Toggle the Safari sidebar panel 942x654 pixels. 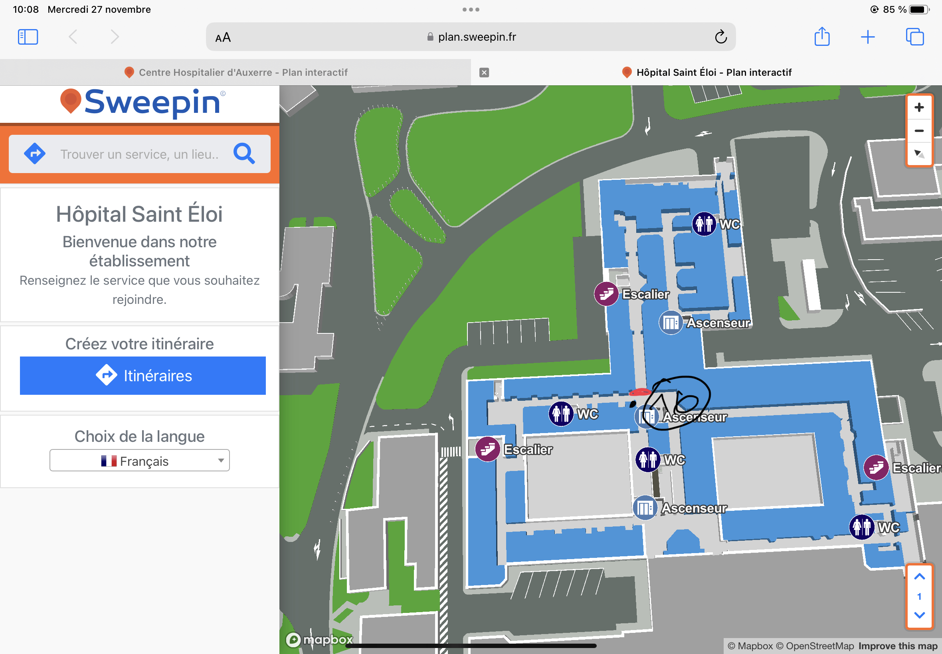point(28,37)
